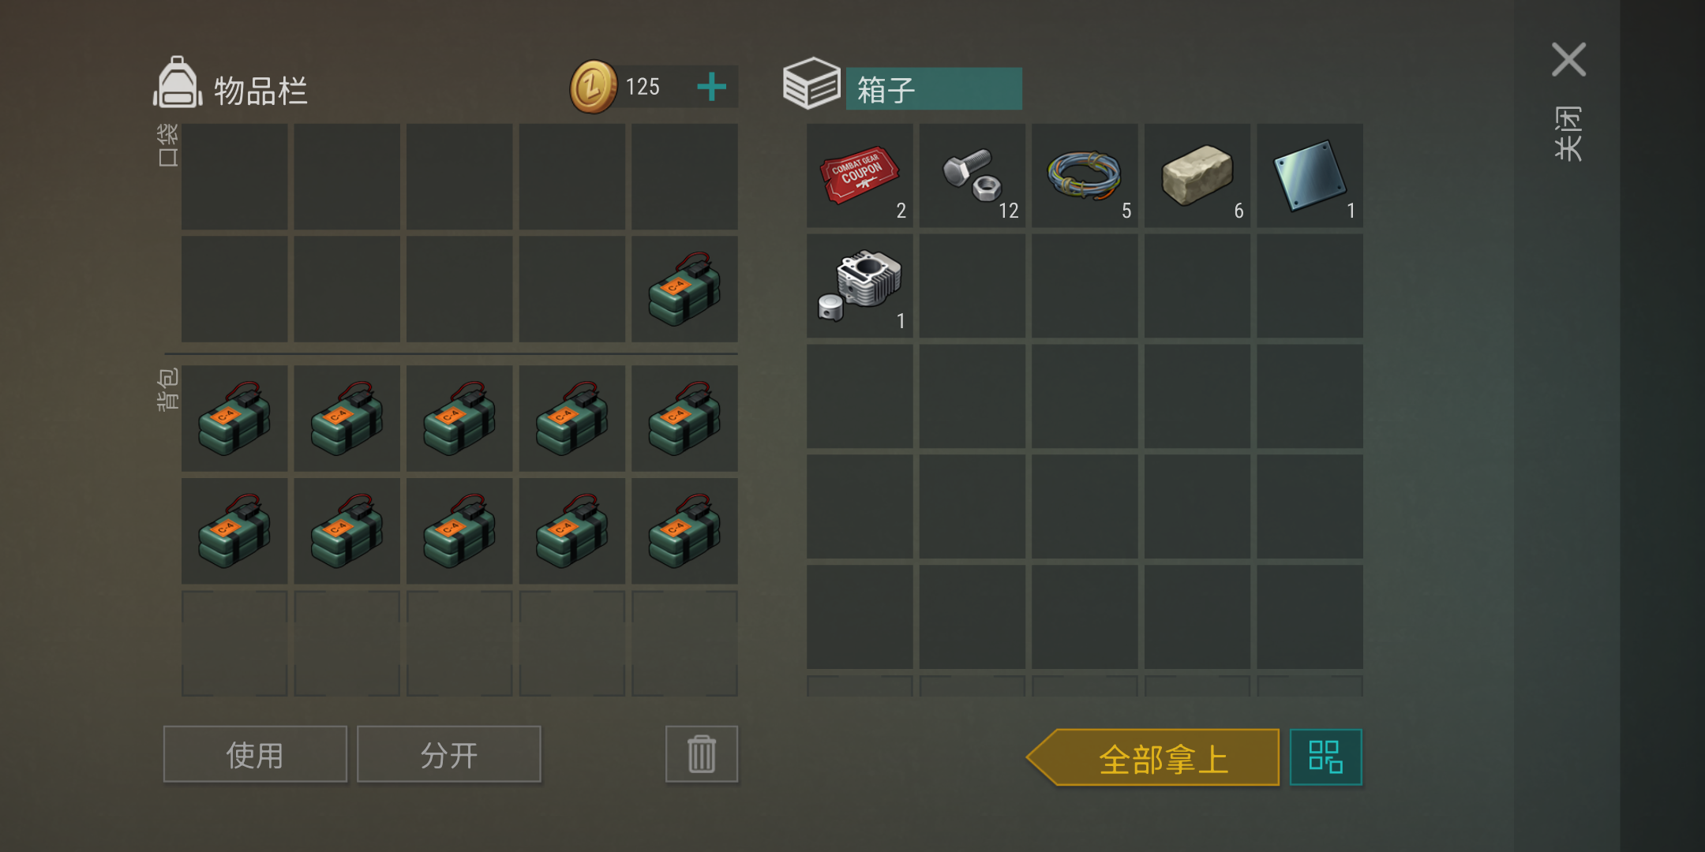Select the first C-4 in backpack
This screenshot has width=1705, height=852.
[x=234, y=418]
